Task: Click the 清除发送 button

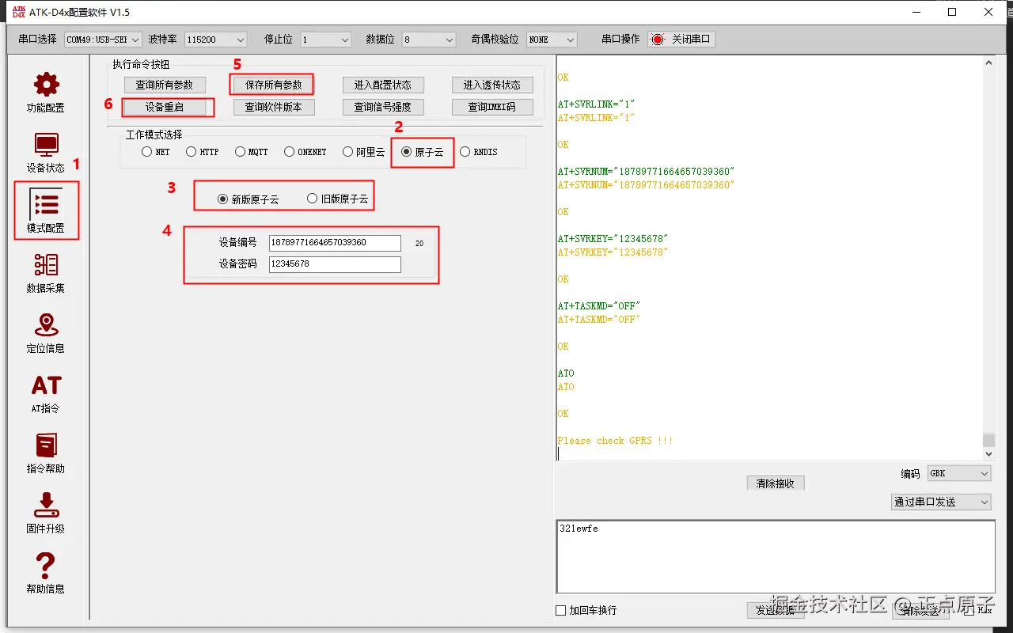Action: click(x=922, y=610)
